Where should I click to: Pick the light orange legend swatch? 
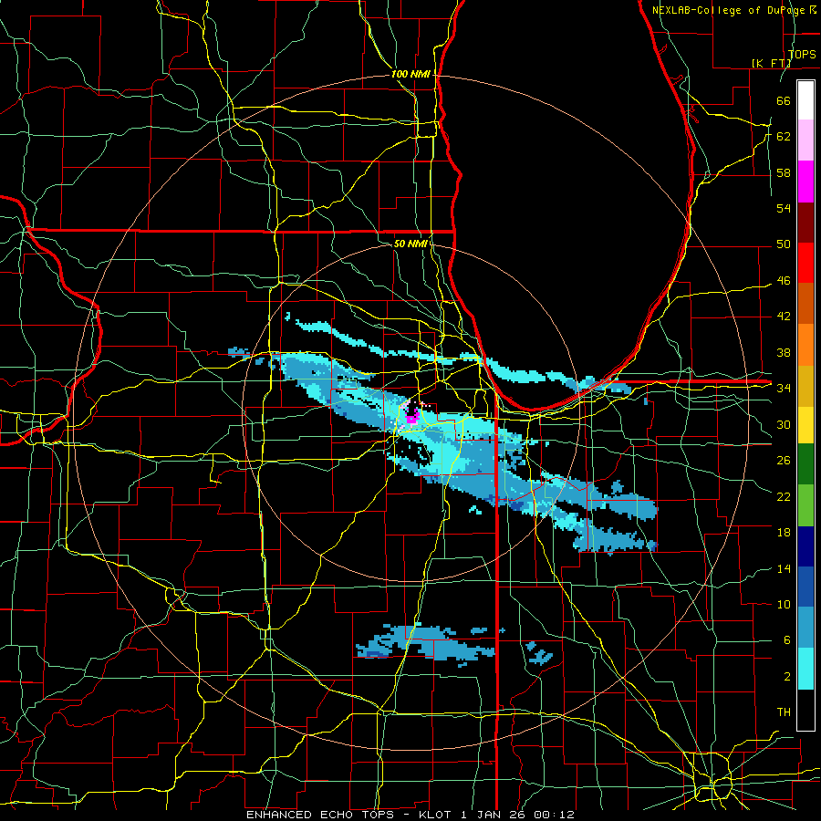point(805,345)
